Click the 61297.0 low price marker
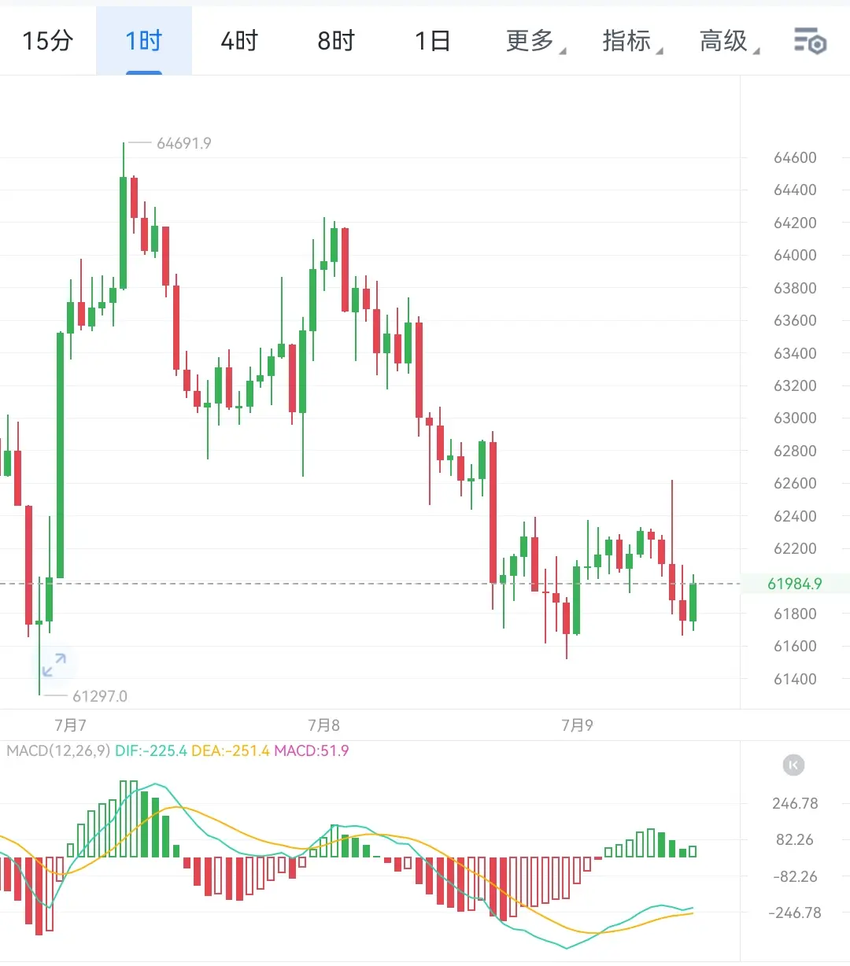 pyautogui.click(x=100, y=696)
